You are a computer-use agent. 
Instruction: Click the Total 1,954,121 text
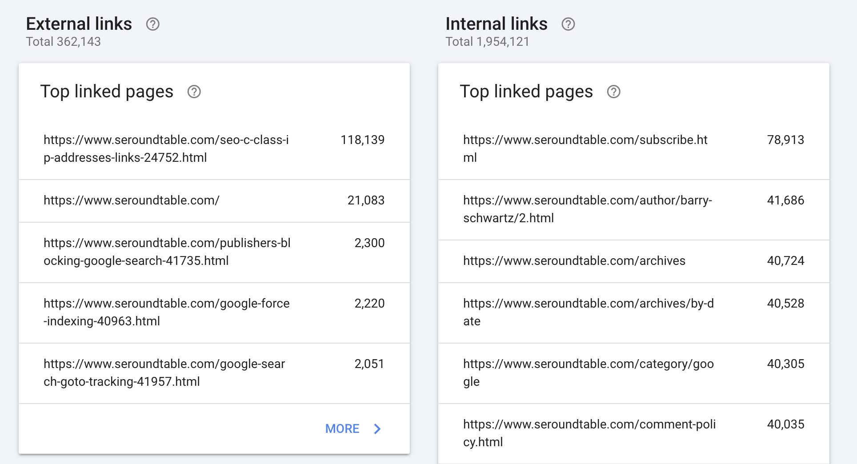click(488, 42)
